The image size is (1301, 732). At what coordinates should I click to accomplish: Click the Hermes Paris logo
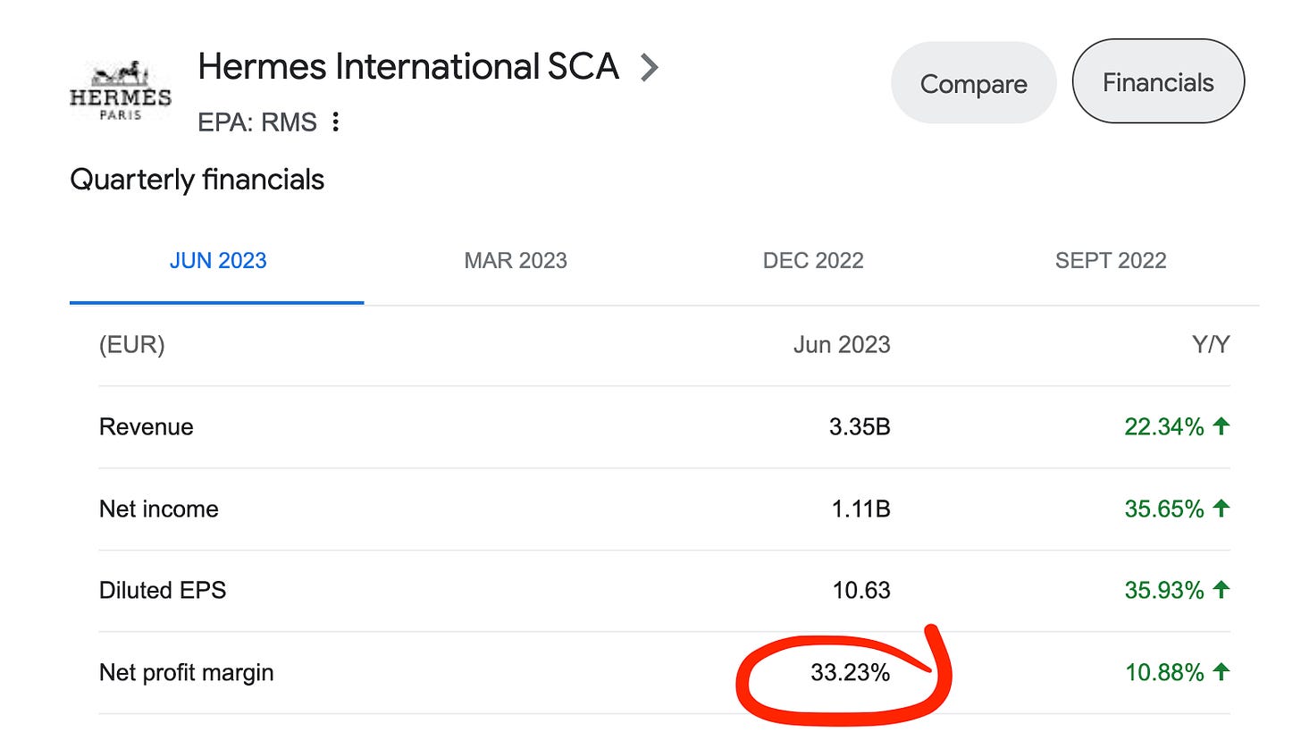point(120,90)
